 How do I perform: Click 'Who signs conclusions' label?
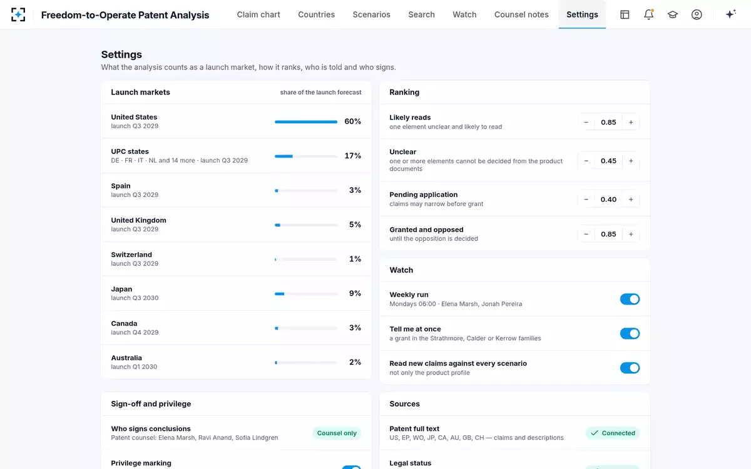151,429
